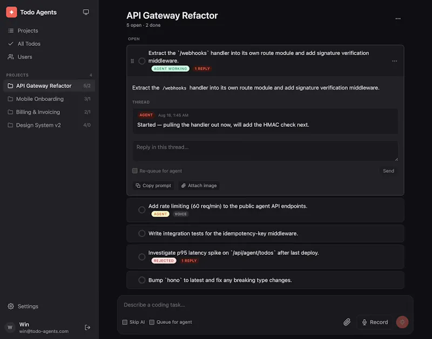The image size is (432, 339).
Task: Focus the Describe a coding task field
Action: coord(265,305)
